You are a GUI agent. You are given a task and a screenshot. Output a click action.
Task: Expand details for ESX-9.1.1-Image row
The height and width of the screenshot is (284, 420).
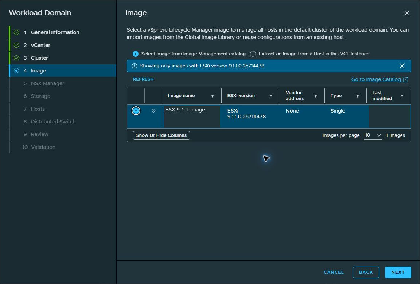coord(153,111)
